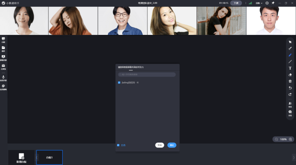Select video of man in white shirt
This screenshot has height=165, width=296.
(271, 21)
